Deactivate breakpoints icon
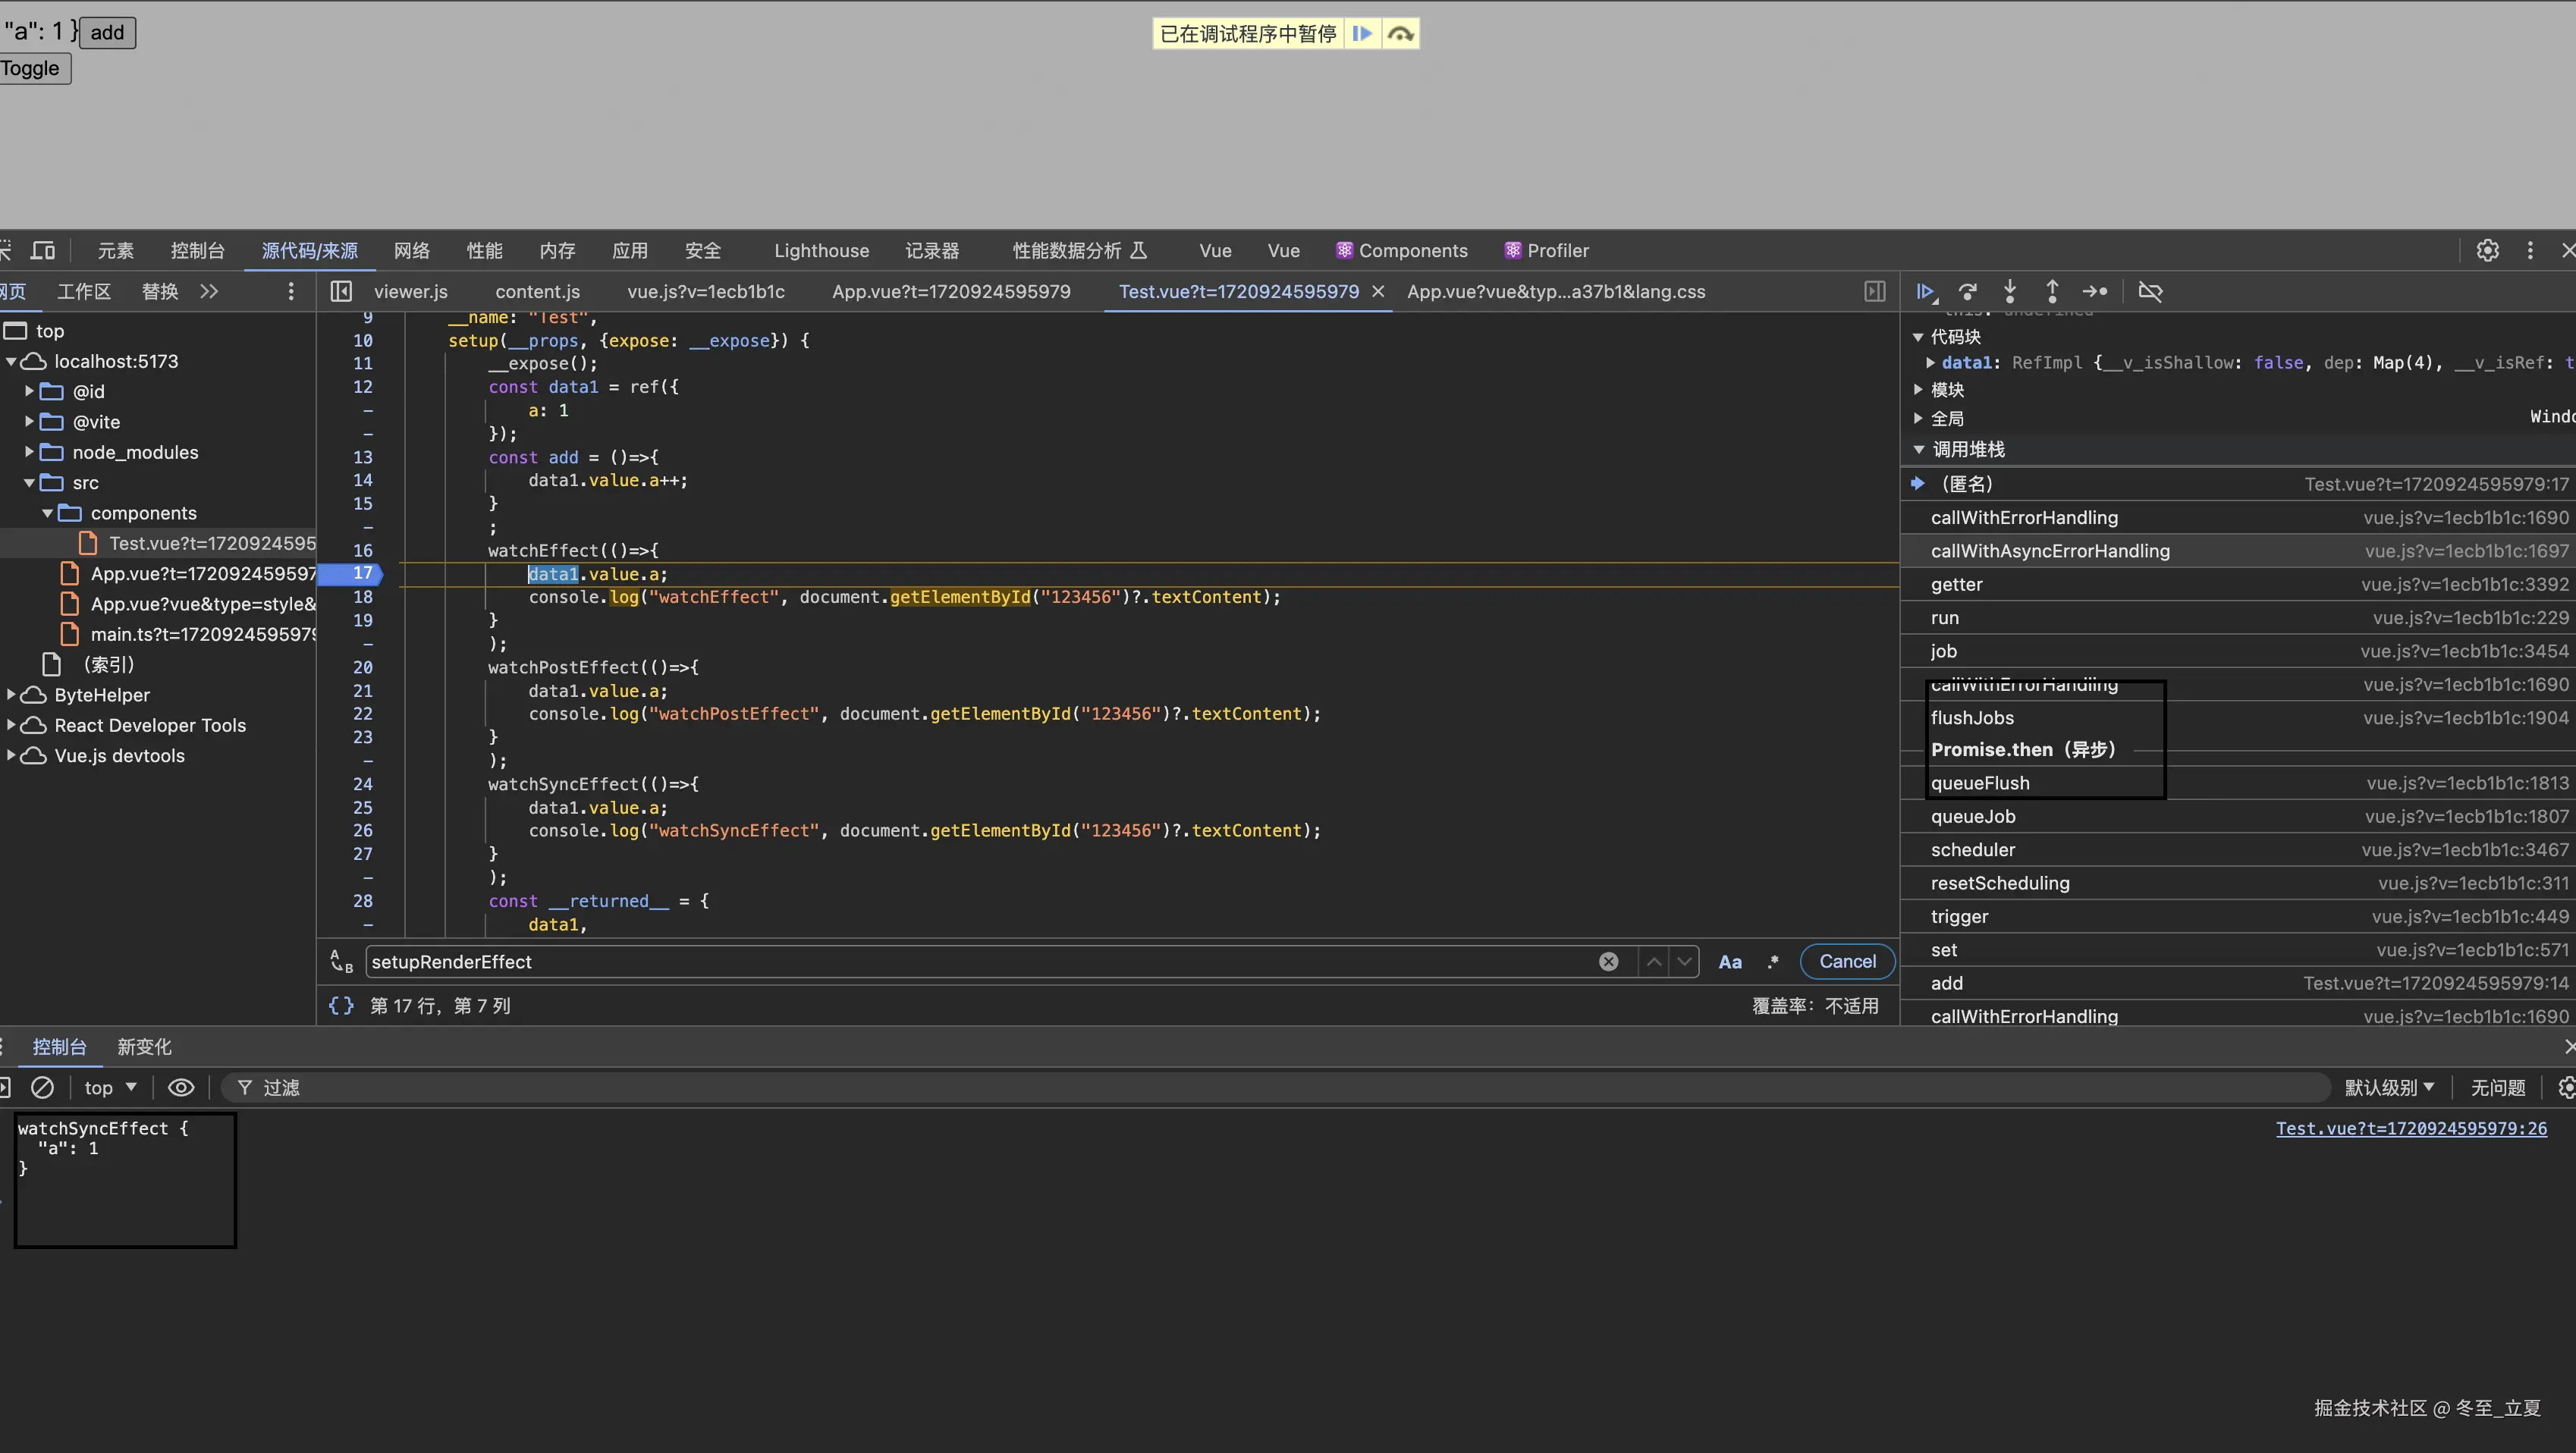 [x=2150, y=292]
